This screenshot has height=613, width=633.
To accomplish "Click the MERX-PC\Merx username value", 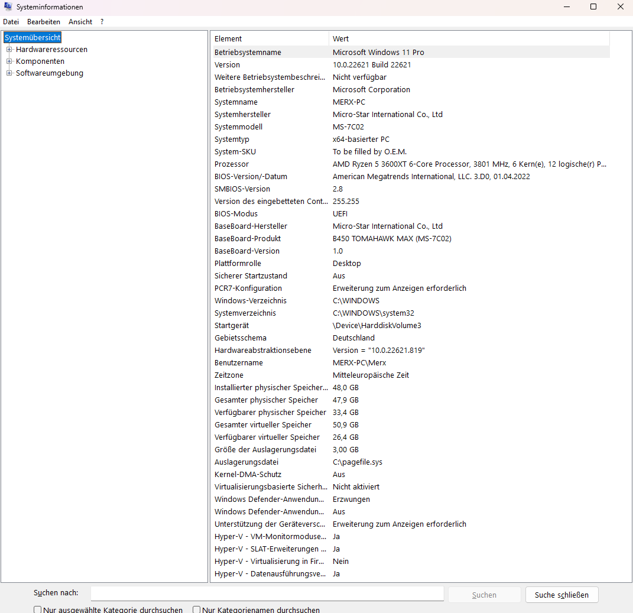I will coord(359,362).
